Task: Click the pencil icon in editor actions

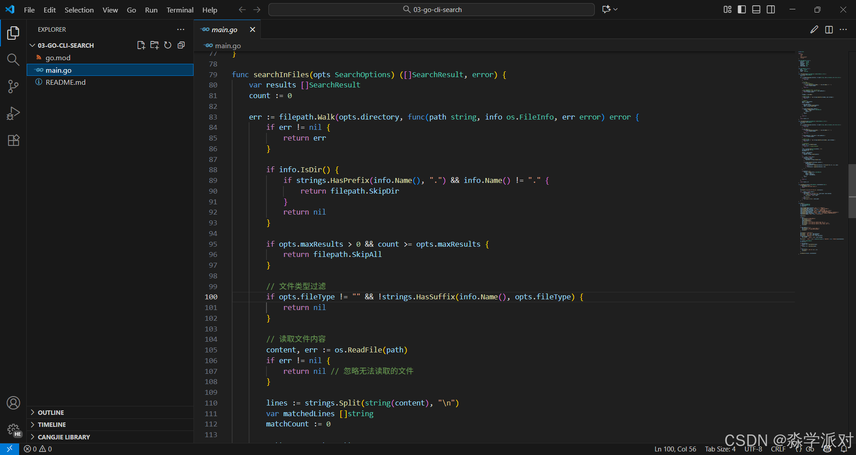Action: (814, 29)
